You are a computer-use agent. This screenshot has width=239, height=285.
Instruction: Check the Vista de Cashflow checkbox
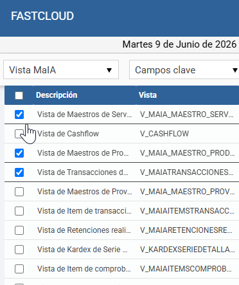pos(19,134)
